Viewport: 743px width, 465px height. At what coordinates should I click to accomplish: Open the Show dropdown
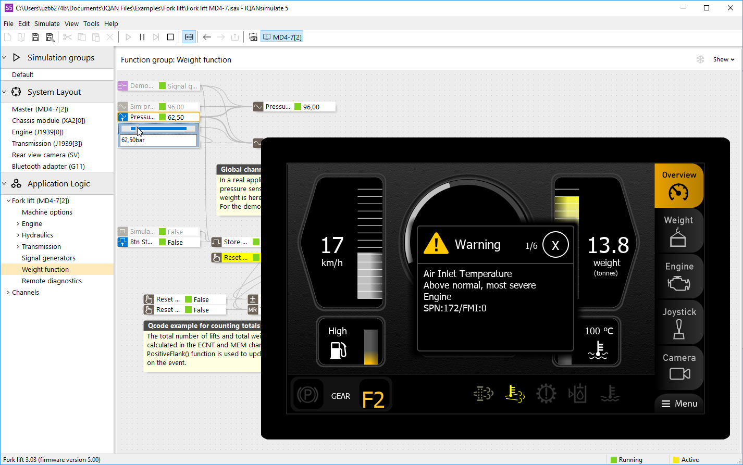[x=723, y=59]
